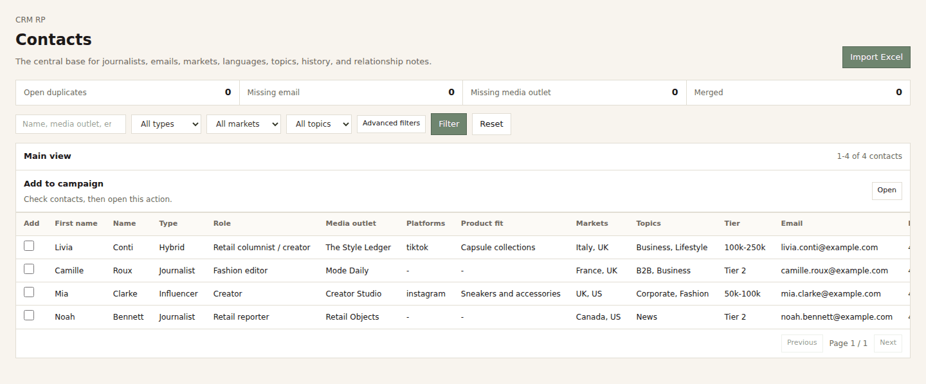The width and height of the screenshot is (926, 384).
Task: Go to Previous page
Action: (802, 343)
